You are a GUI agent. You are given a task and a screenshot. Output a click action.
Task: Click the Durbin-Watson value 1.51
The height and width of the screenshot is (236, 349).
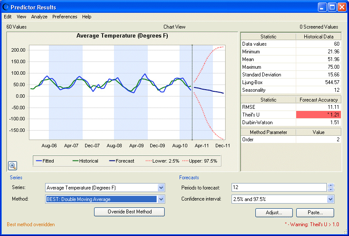point(335,122)
